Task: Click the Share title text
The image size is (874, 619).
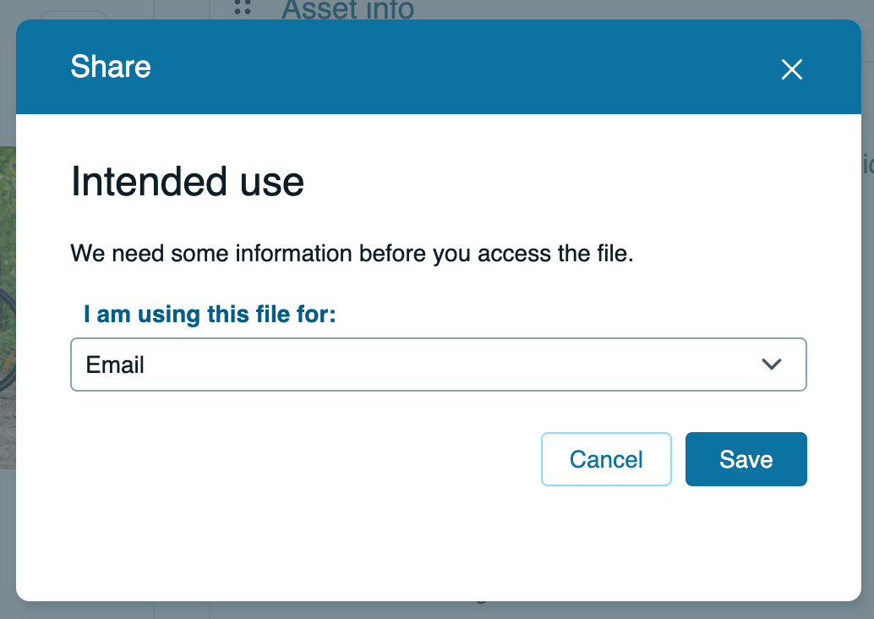Action: pyautogui.click(x=110, y=67)
